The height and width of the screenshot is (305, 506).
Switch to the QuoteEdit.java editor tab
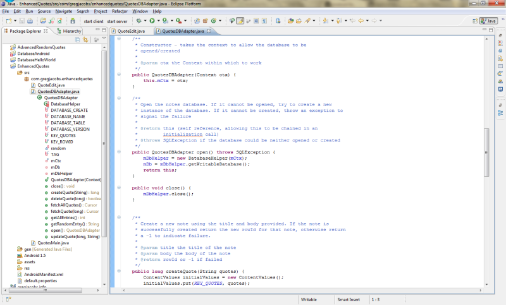(x=132, y=30)
